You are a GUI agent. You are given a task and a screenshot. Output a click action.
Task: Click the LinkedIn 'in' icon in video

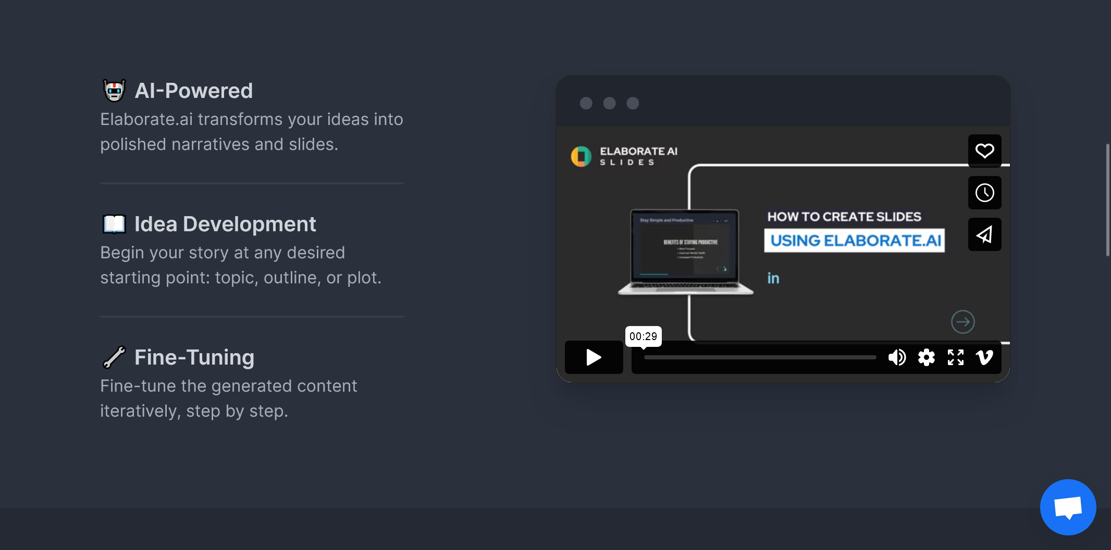click(x=773, y=278)
